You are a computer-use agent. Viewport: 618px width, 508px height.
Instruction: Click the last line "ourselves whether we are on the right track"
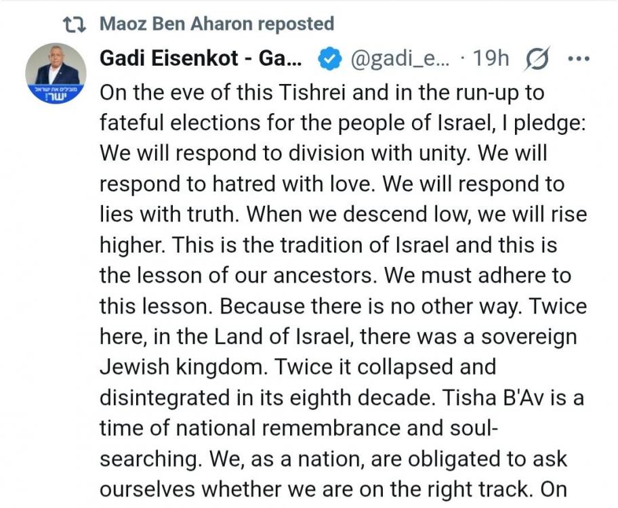click(313, 490)
